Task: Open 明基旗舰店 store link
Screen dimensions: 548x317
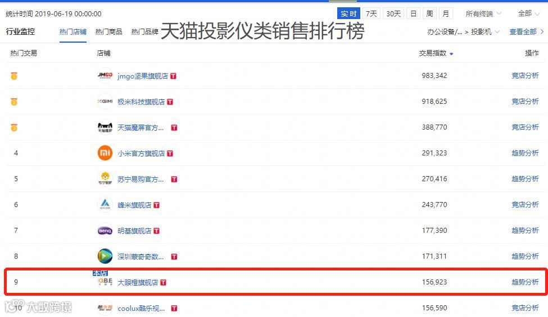Action: (x=134, y=231)
